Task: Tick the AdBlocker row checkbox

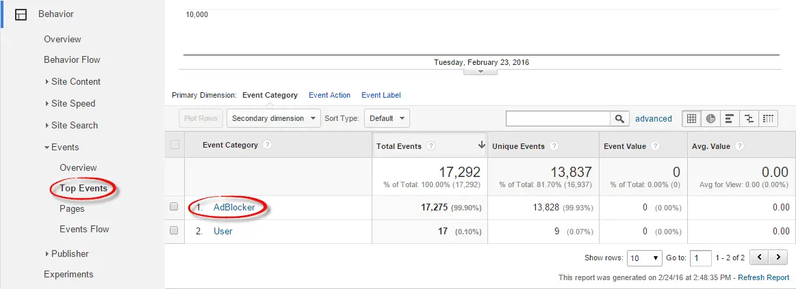Action: click(174, 207)
